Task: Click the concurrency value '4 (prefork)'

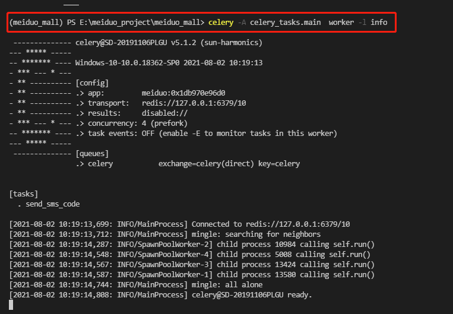Action: (x=164, y=123)
